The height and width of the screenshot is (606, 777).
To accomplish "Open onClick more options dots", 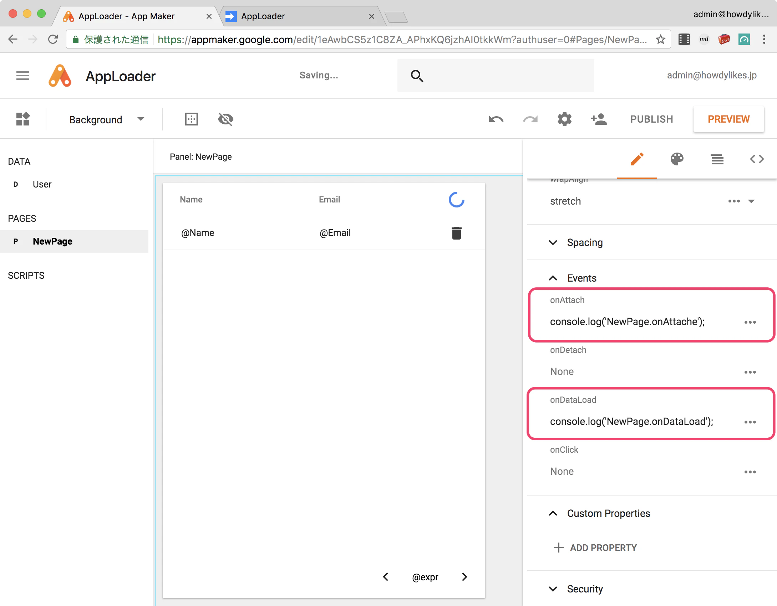I will (x=750, y=472).
